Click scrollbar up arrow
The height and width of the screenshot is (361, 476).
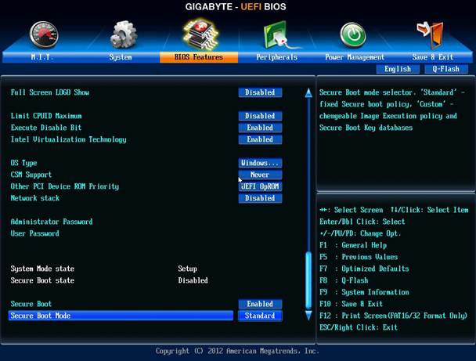[x=308, y=92]
